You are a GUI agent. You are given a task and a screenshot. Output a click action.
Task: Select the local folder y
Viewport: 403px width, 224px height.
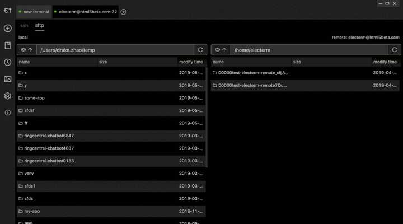click(x=111, y=85)
